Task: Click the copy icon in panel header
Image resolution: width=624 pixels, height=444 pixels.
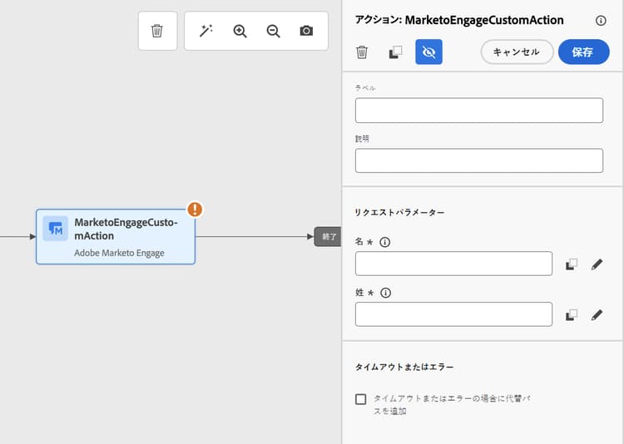Action: (x=395, y=52)
